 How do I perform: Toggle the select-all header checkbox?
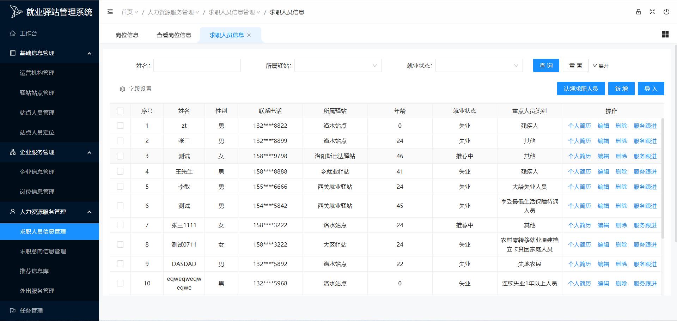point(120,111)
